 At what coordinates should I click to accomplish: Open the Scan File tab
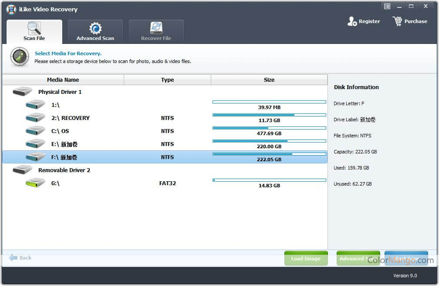coord(34,32)
